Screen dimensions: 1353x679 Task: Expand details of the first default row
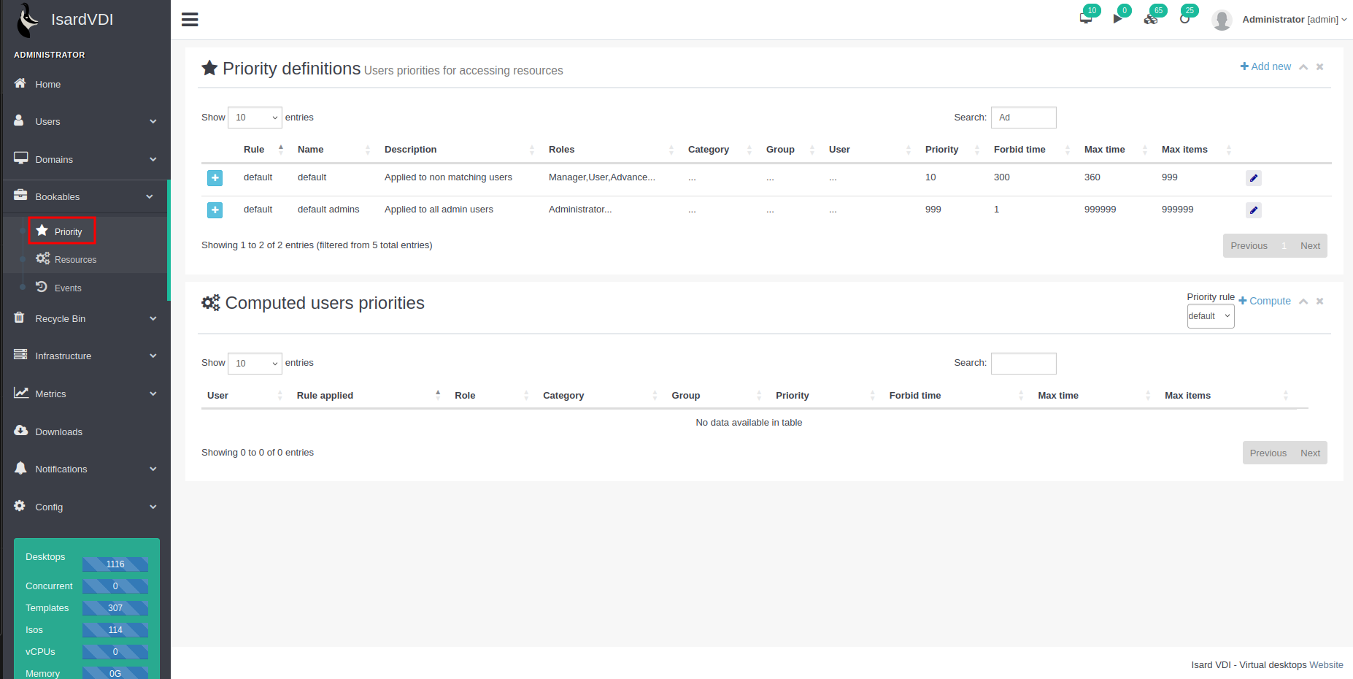click(x=215, y=178)
